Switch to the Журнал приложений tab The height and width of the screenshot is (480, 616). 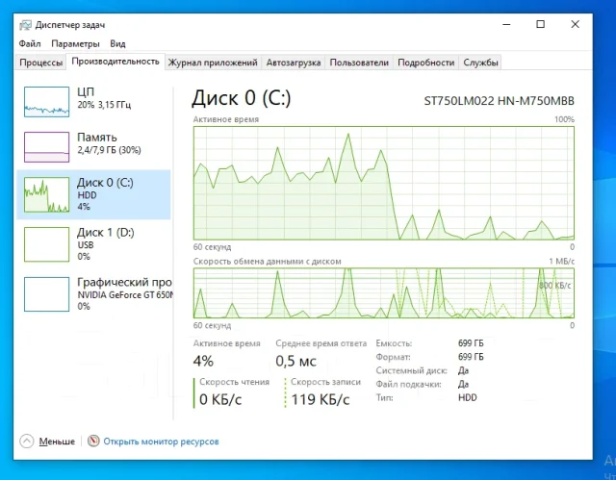[x=213, y=63]
